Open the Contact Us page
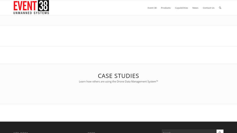237x133 pixels. pyautogui.click(x=209, y=8)
